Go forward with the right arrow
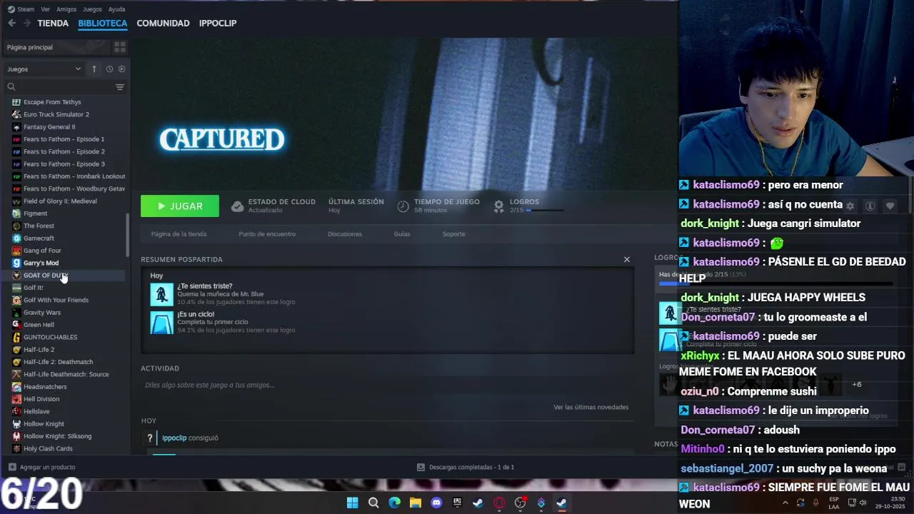The width and height of the screenshot is (914, 514). click(26, 23)
